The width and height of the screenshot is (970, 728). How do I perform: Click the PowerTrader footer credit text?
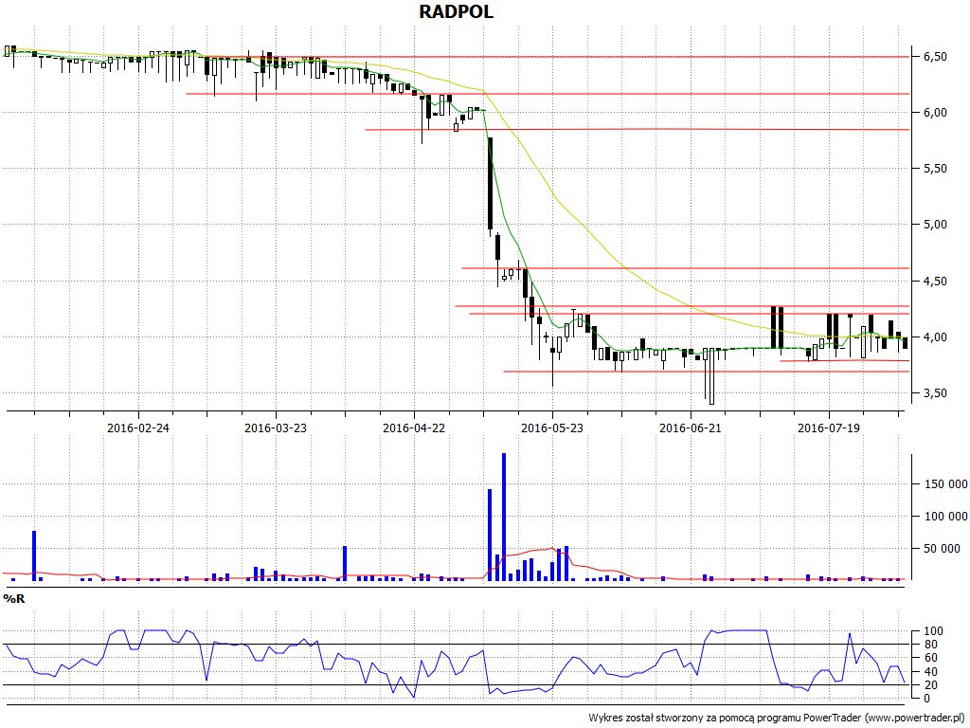[x=779, y=718]
